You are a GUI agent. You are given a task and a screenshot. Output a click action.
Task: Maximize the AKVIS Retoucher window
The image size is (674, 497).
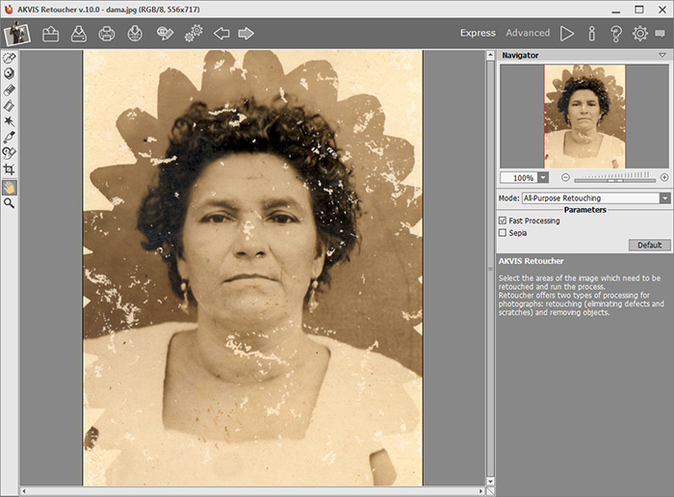[639, 10]
